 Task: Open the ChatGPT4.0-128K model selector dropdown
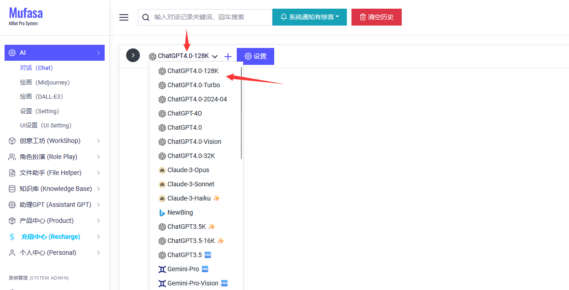pyautogui.click(x=183, y=56)
